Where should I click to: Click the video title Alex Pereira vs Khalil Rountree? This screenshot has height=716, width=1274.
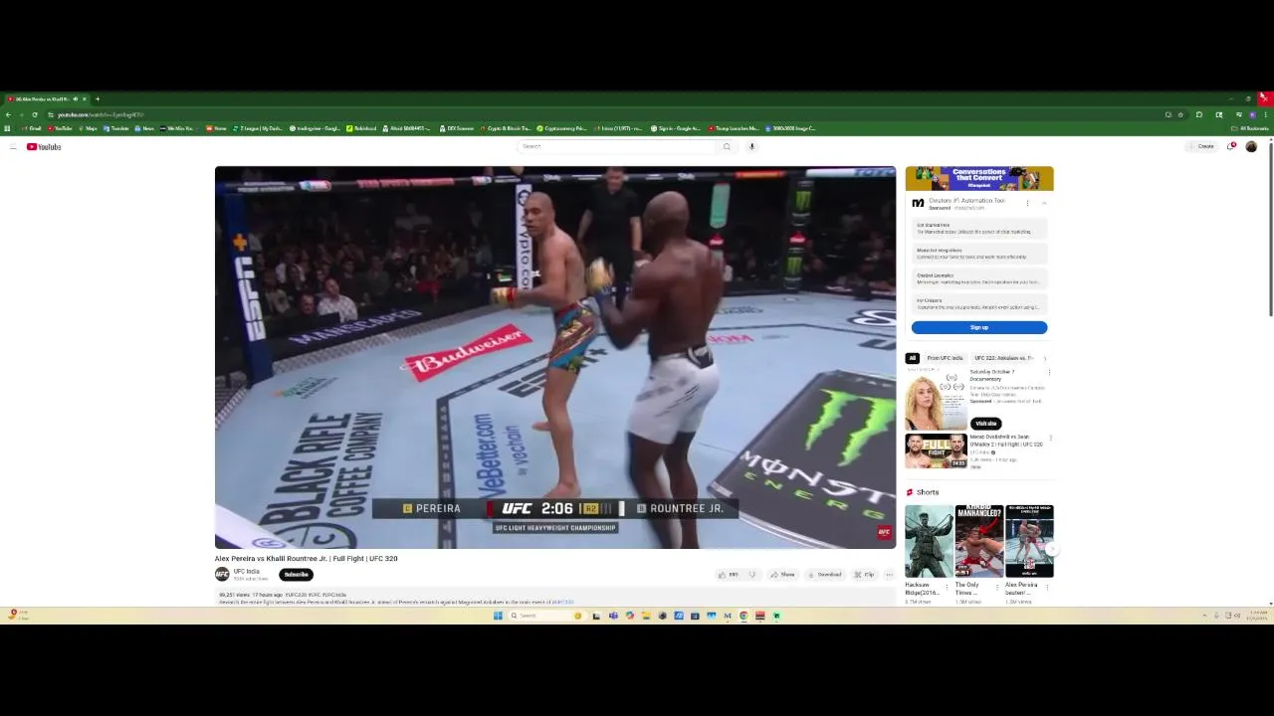[306, 559]
